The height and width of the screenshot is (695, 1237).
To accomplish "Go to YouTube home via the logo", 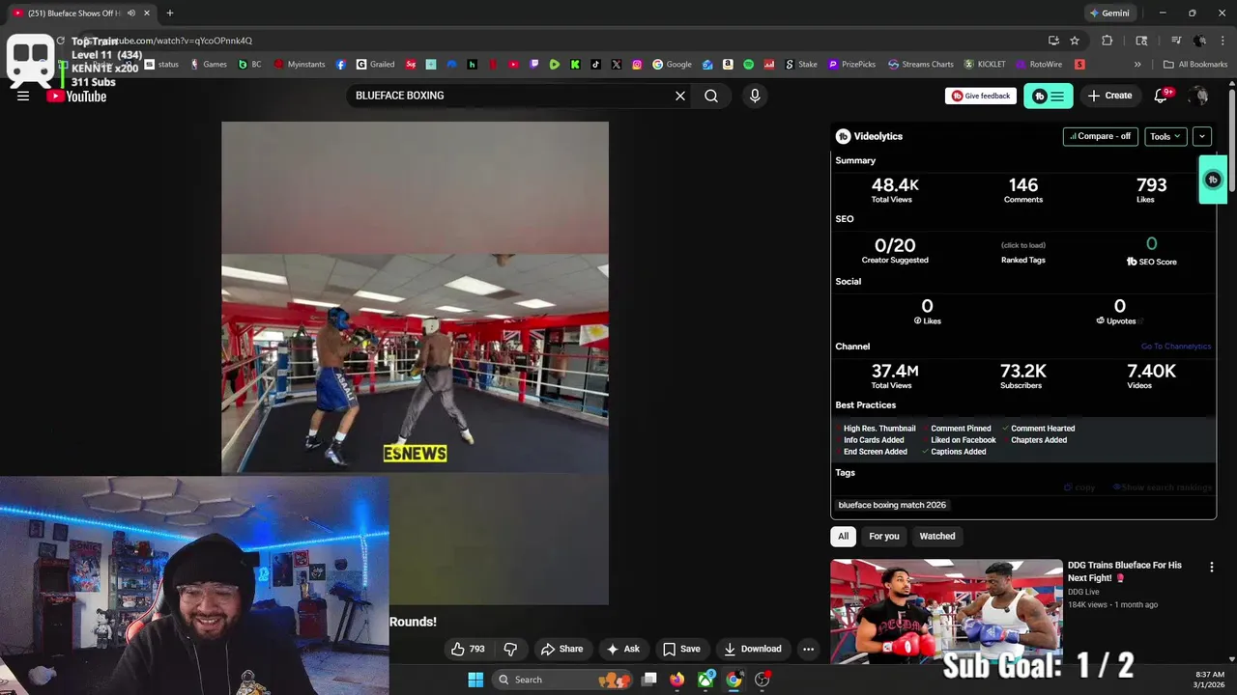I will [x=77, y=96].
